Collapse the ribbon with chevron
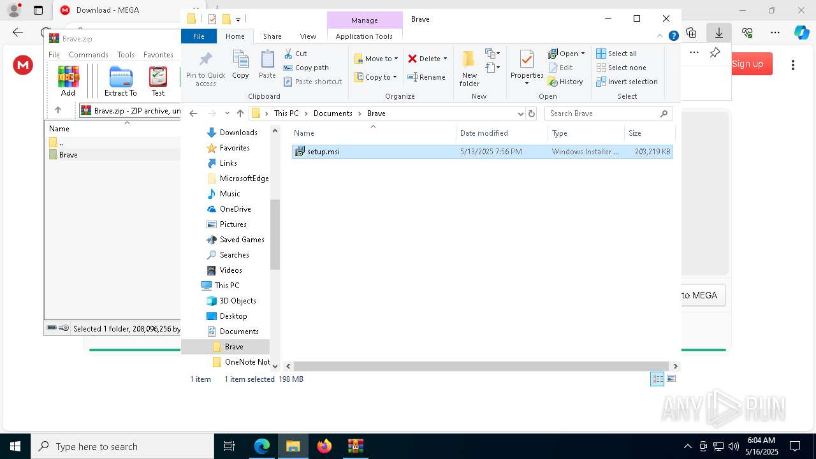The height and width of the screenshot is (459, 816). coord(660,36)
